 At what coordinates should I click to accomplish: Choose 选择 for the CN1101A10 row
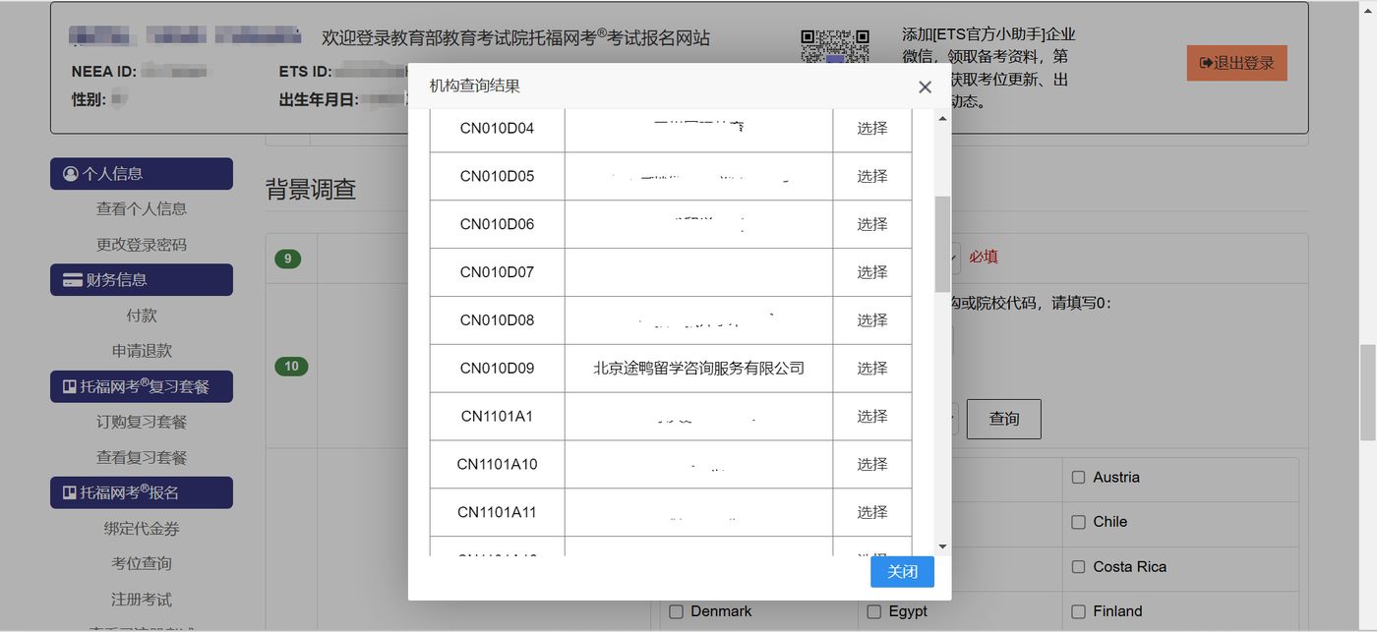coord(872,464)
